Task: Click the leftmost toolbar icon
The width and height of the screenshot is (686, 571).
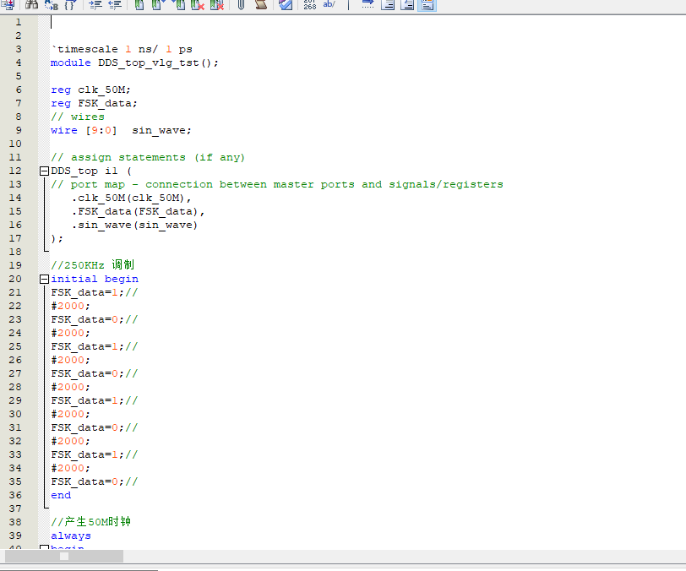Action: click(x=8, y=4)
